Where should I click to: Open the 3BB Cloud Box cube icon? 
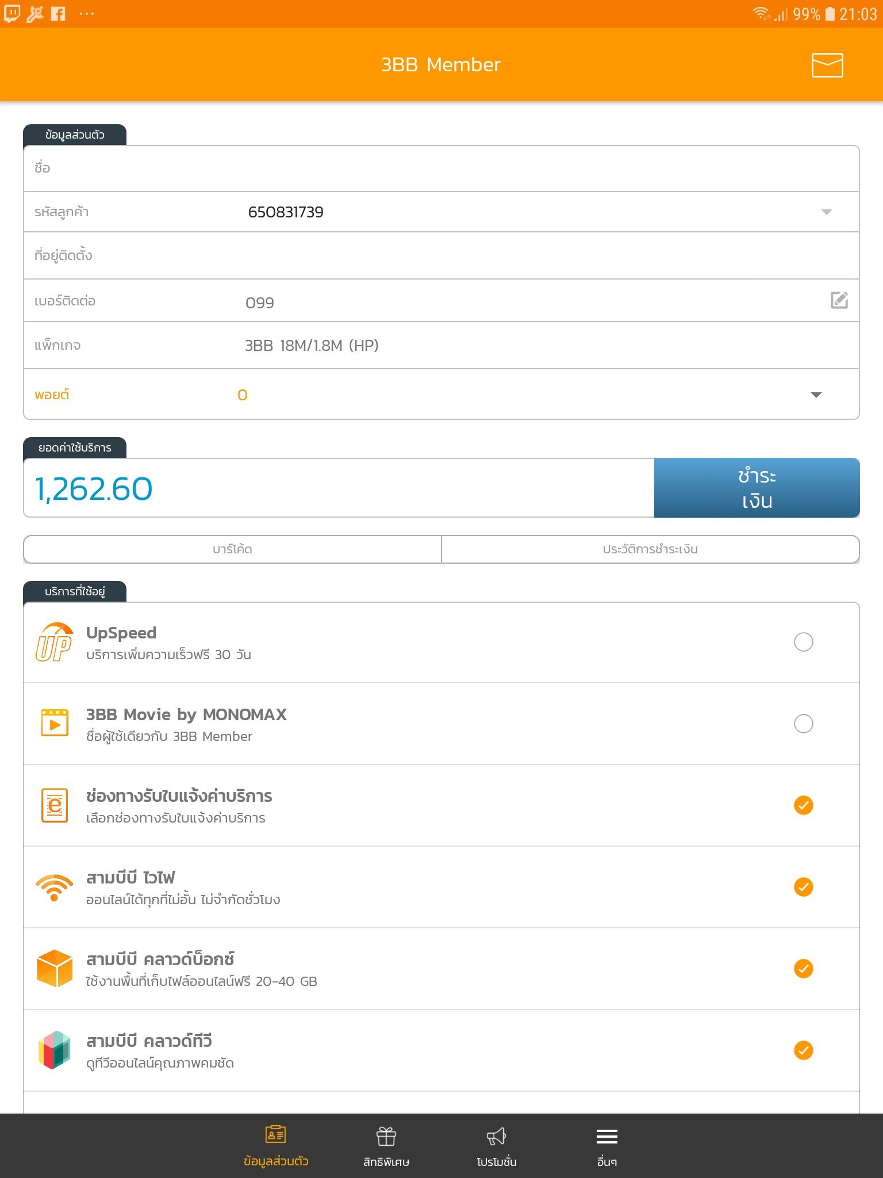(55, 968)
